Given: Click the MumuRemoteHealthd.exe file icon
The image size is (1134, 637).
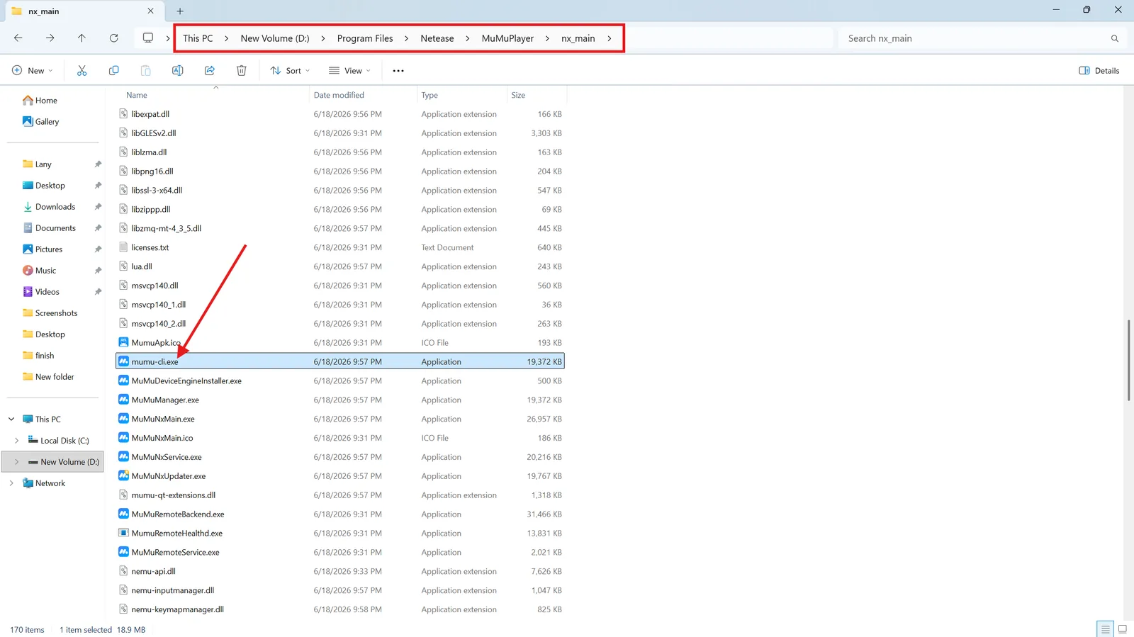Looking at the screenshot, I should point(123,533).
